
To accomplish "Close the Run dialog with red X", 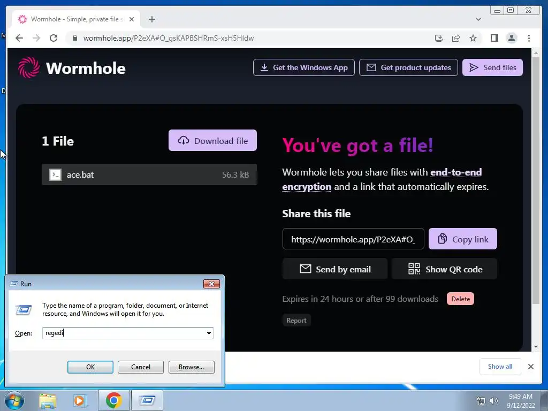I will (211, 284).
